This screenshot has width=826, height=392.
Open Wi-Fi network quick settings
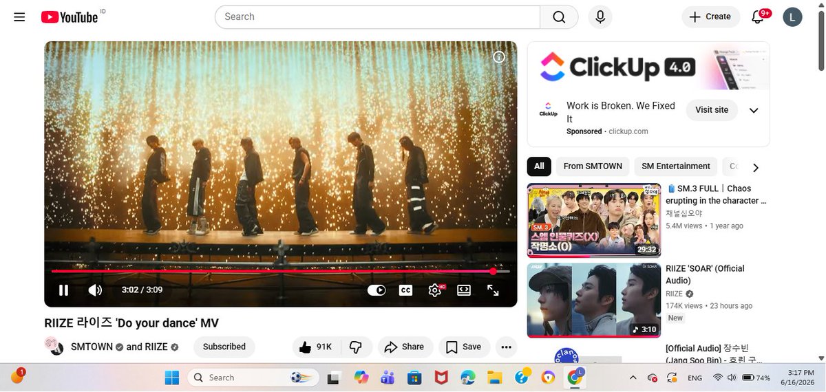click(718, 378)
